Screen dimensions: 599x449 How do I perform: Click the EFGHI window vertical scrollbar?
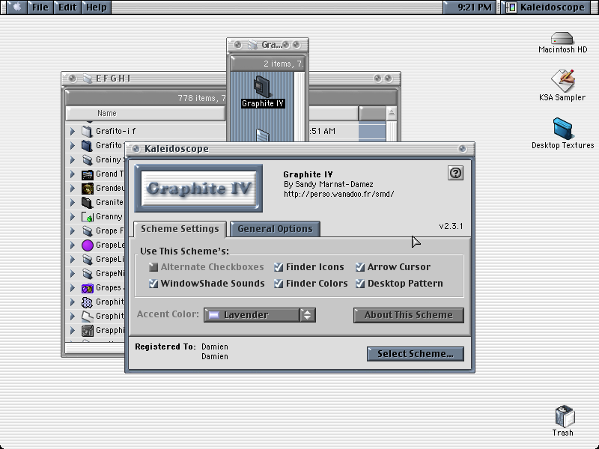(x=391, y=131)
